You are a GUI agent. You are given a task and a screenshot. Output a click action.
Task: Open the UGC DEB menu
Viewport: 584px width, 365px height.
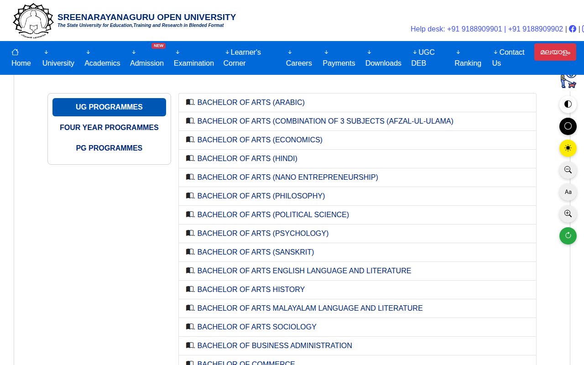point(423,58)
